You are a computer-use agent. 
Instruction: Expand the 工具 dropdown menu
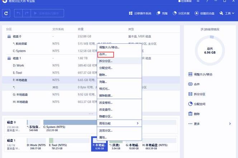click(x=227, y=13)
